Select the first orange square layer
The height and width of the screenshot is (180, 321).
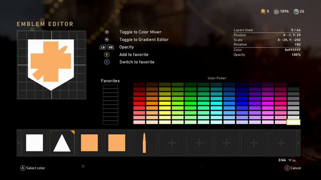point(89,143)
